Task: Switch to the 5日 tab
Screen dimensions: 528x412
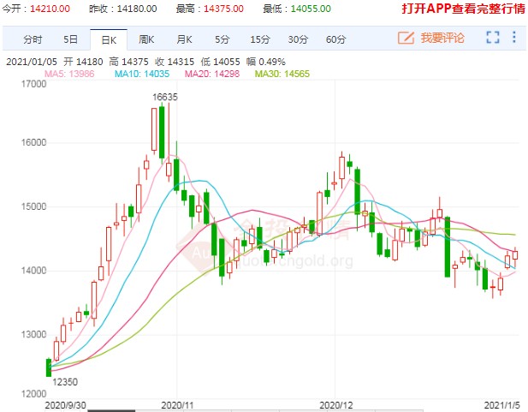Action: coord(71,39)
